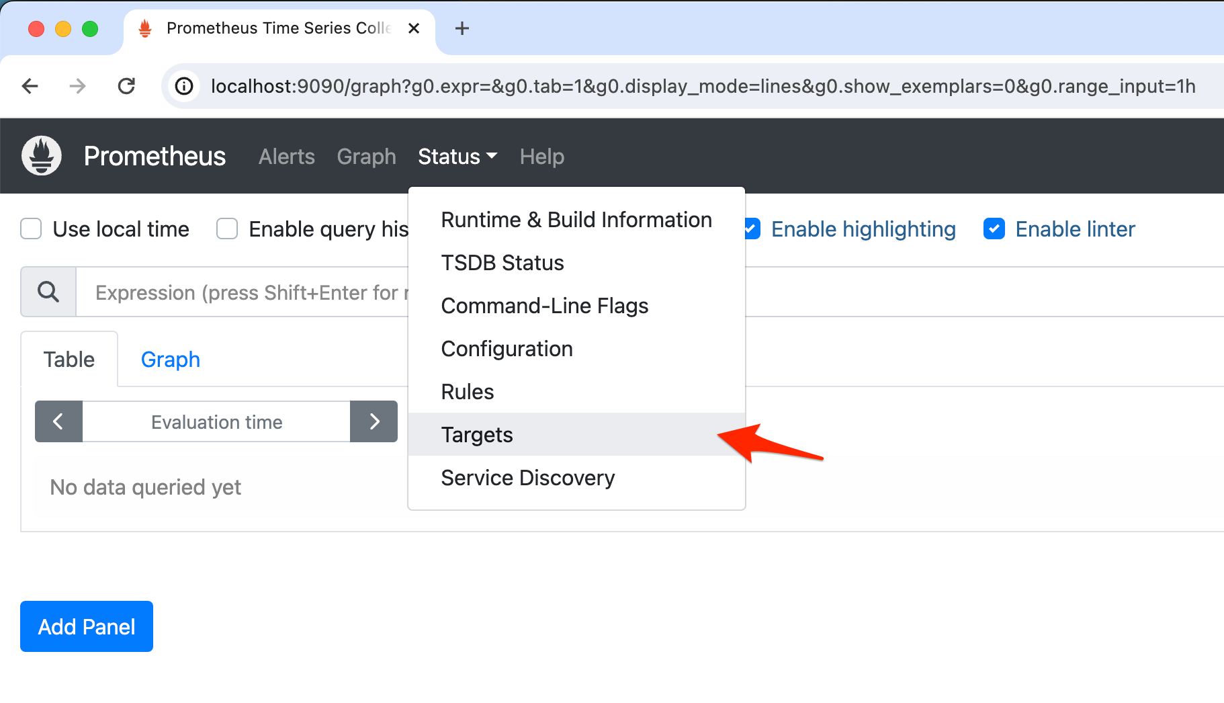Click the Prometheus favicon in browser tab
Viewport: 1224px width, 703px height.
tap(144, 28)
